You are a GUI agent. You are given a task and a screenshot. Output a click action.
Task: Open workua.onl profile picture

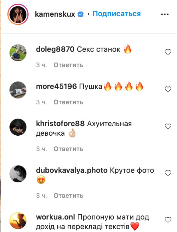tap(18, 221)
